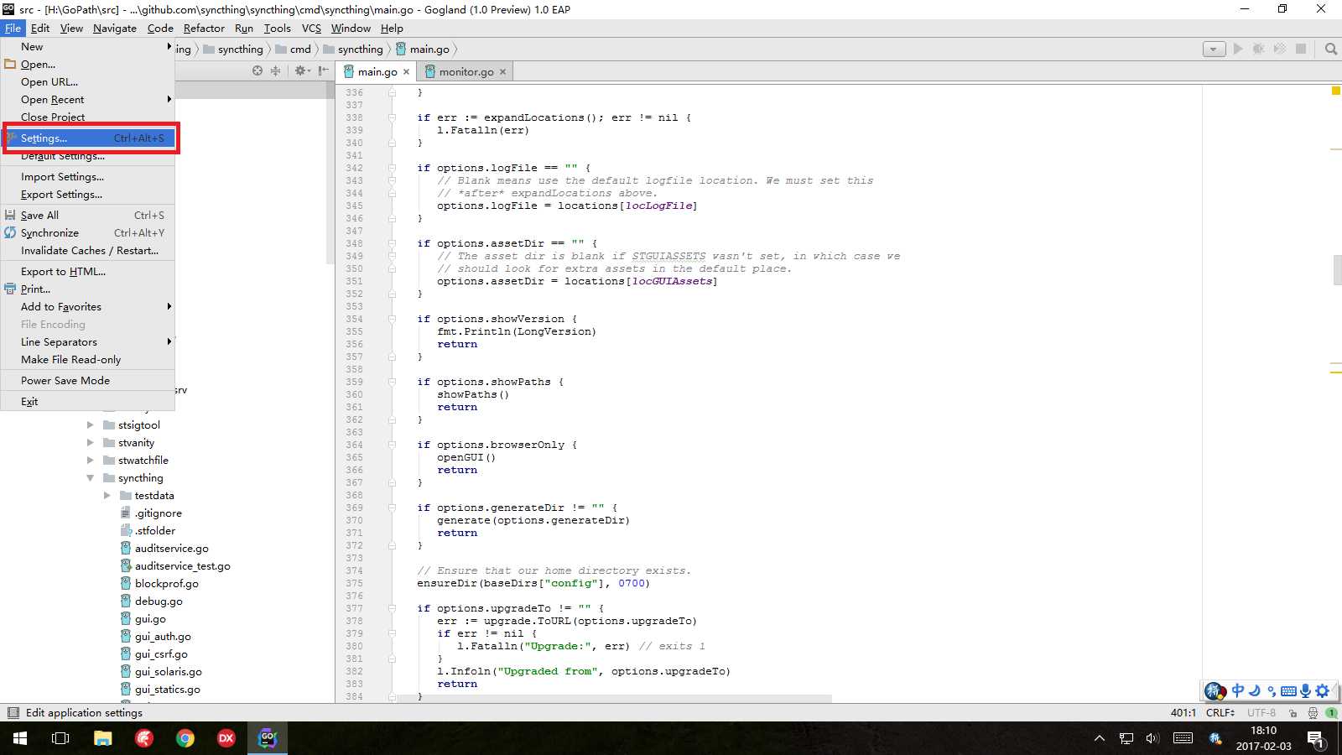Viewport: 1342px width, 755px height.
Task: Open Chrome from the taskbar
Action: point(185,738)
